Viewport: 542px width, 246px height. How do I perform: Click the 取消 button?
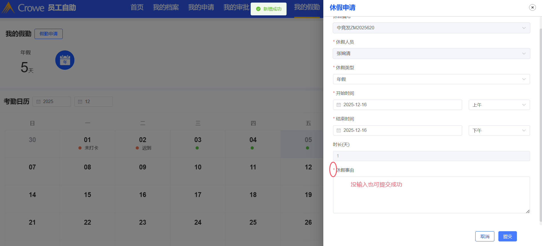(485, 236)
